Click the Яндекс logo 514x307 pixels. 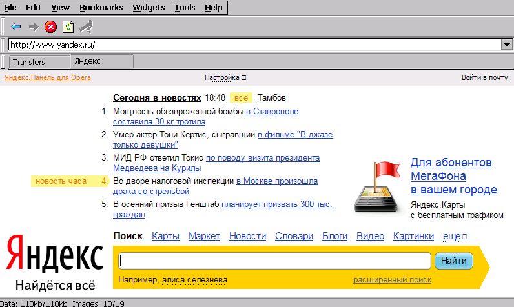click(x=56, y=255)
